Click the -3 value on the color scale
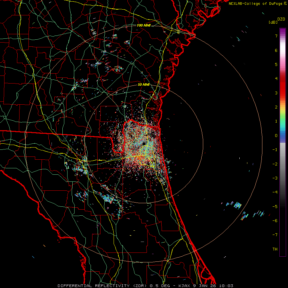The height and width of the screenshot is (288, 288). coord(275,178)
